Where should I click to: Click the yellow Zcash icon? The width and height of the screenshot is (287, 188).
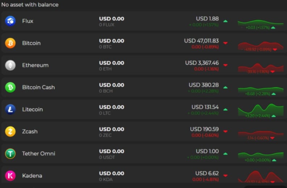coord(10,131)
